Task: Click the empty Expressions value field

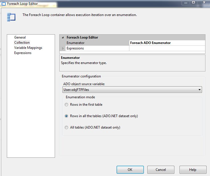Action: coord(167,48)
